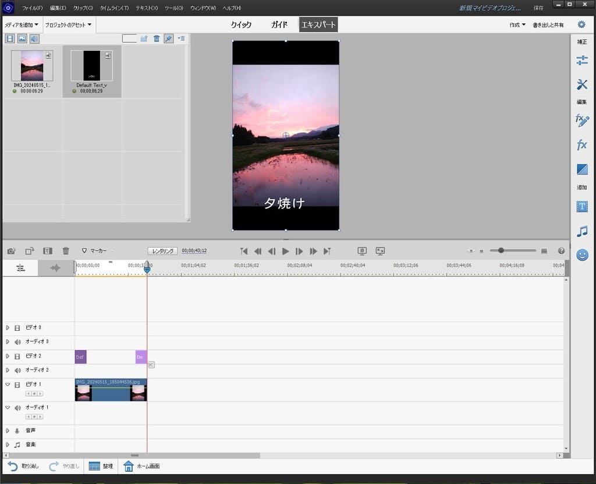Open the Titles (T) tool in right sidebar

581,207
